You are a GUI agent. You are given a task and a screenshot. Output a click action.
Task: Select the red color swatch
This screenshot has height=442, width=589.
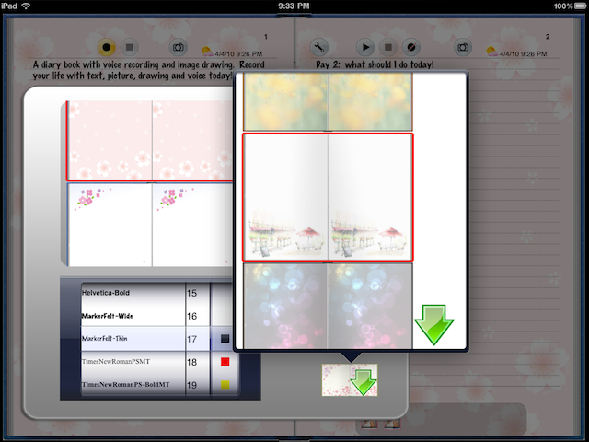[x=225, y=363]
